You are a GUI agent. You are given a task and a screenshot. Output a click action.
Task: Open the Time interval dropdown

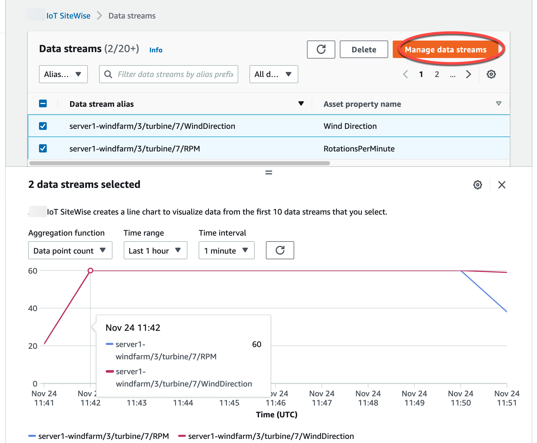click(x=226, y=250)
